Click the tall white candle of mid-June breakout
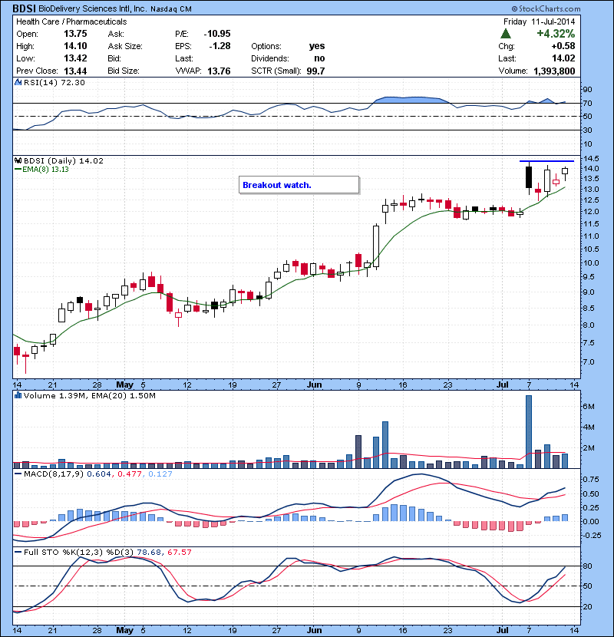The width and height of the screenshot is (614, 637). point(376,246)
